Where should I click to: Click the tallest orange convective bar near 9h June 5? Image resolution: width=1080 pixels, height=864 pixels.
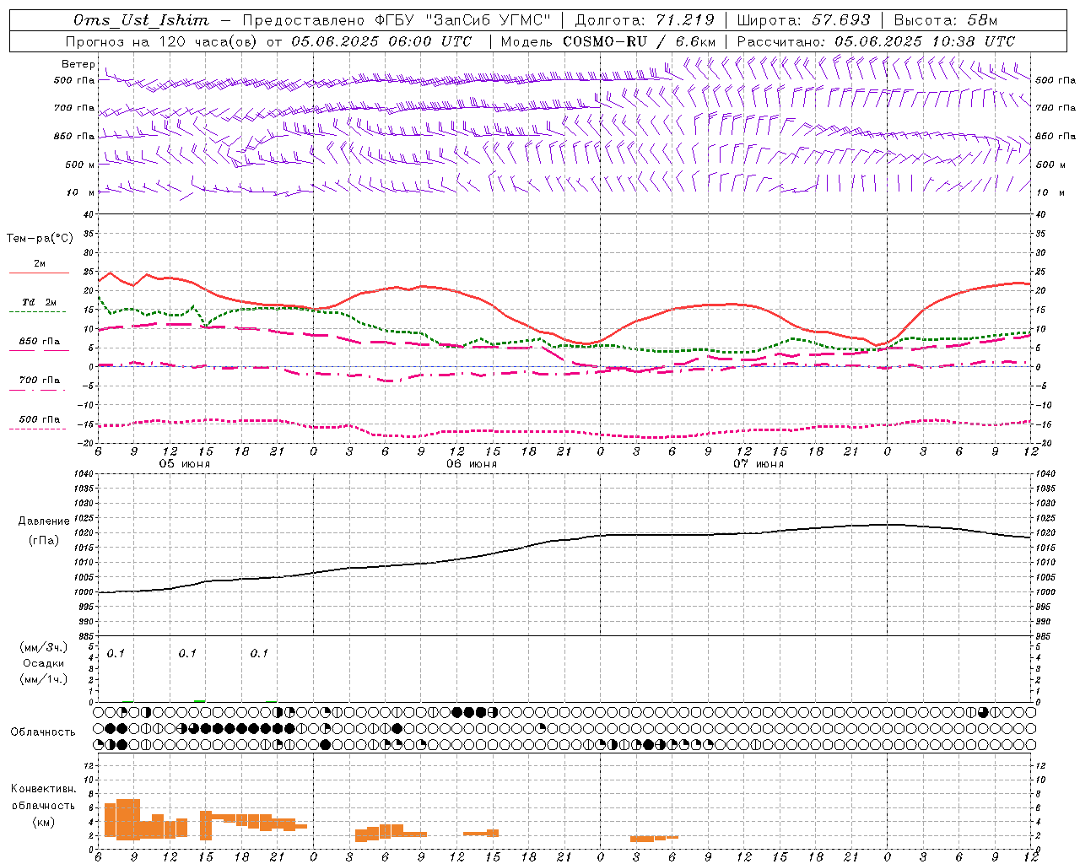coord(128,819)
